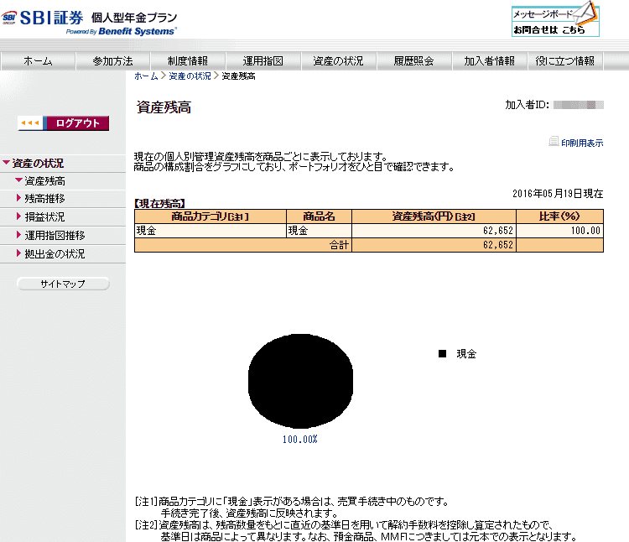This screenshot has height=542, width=629.
Task: Open the 履歴照会 navigation tab
Action: (x=413, y=61)
